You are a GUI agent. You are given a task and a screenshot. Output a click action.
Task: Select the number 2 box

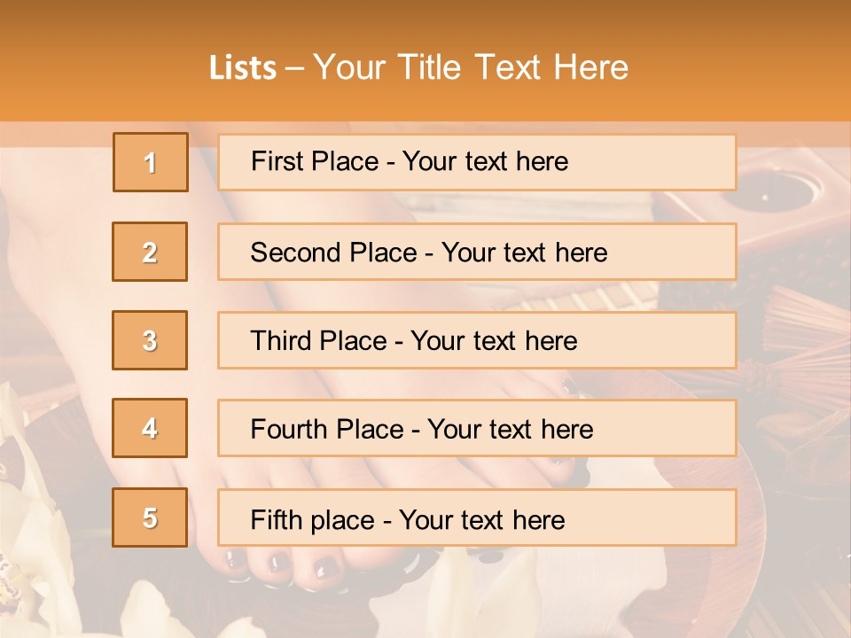(x=150, y=252)
